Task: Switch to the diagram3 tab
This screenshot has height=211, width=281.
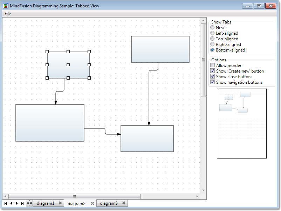Action: (x=109, y=203)
